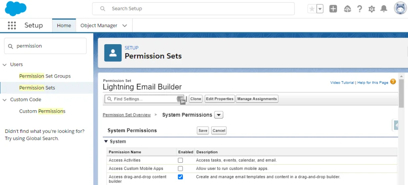Open the favorites list dropdown arrow

[x=320, y=9]
